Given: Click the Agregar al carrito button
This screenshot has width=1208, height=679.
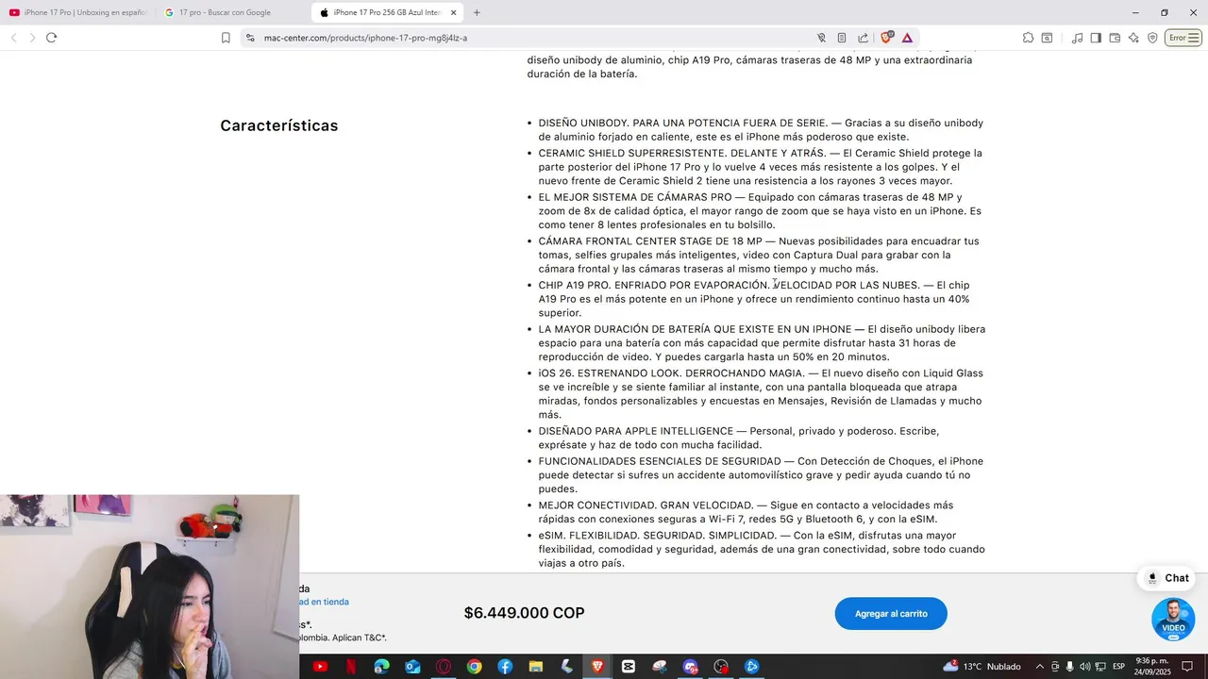Looking at the screenshot, I should [x=891, y=614].
